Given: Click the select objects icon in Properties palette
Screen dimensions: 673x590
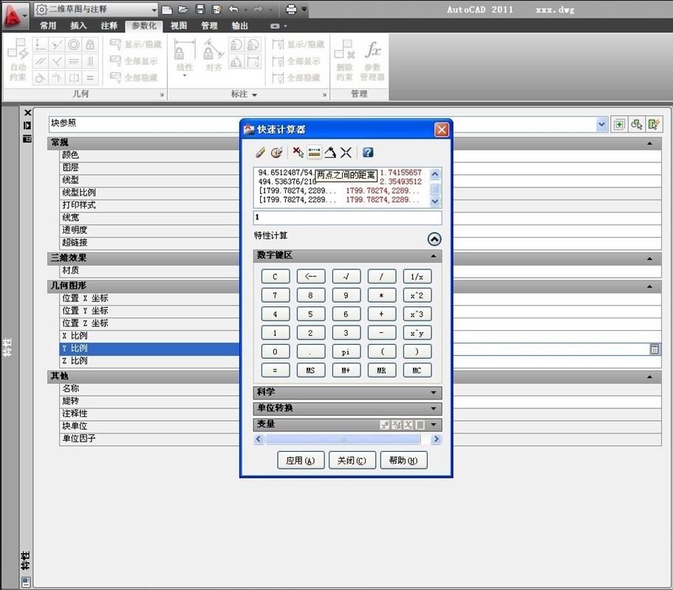Looking at the screenshot, I should point(636,125).
